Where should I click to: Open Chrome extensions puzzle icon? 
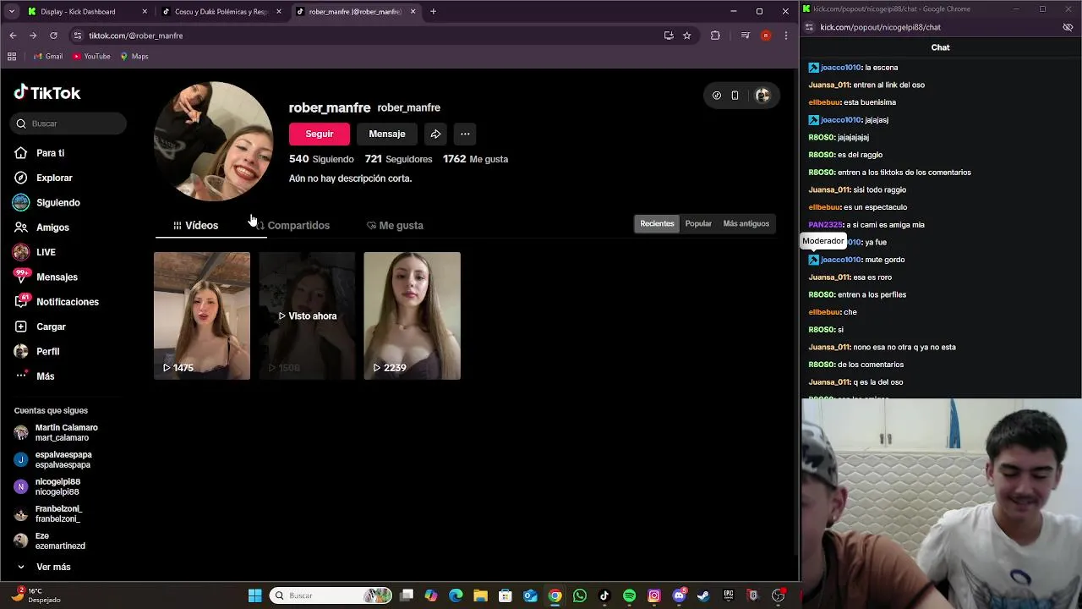click(715, 36)
